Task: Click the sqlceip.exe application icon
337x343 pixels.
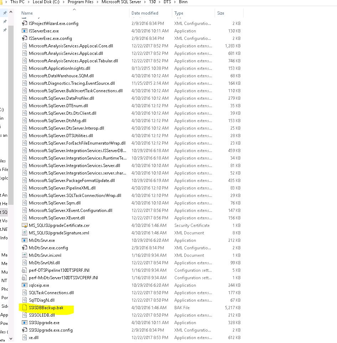Action: click(x=25, y=285)
